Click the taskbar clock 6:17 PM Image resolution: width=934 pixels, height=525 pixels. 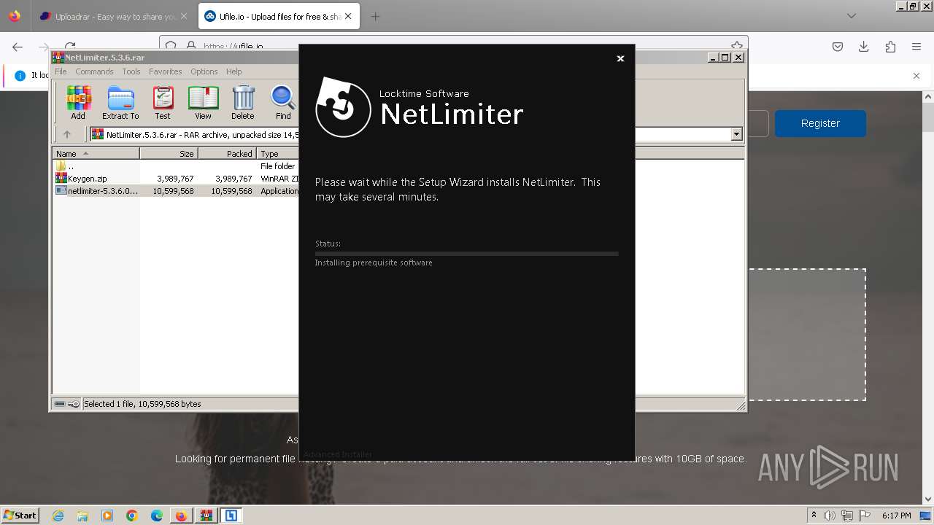(x=896, y=516)
